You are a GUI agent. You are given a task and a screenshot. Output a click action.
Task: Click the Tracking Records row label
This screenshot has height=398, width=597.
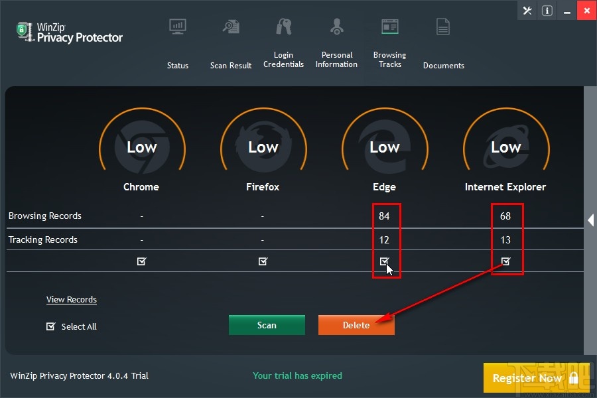43,239
